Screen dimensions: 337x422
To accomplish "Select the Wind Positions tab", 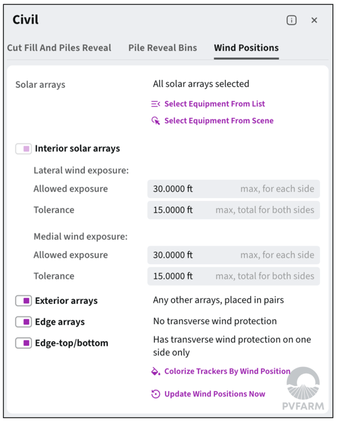I will [246, 48].
